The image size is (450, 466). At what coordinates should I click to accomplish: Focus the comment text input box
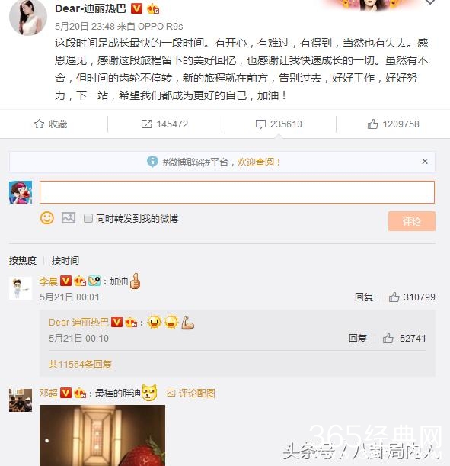237,192
